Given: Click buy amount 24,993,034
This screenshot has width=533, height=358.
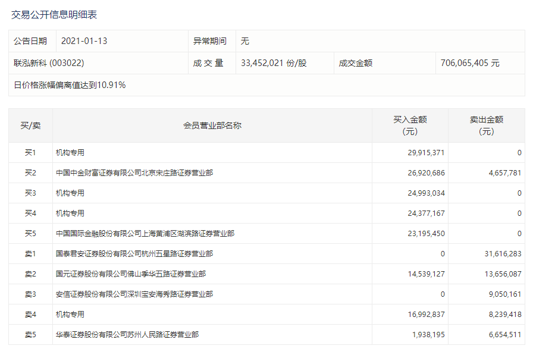Looking at the screenshot, I should (427, 193).
